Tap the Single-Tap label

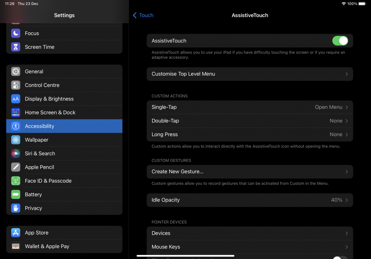[164, 107]
